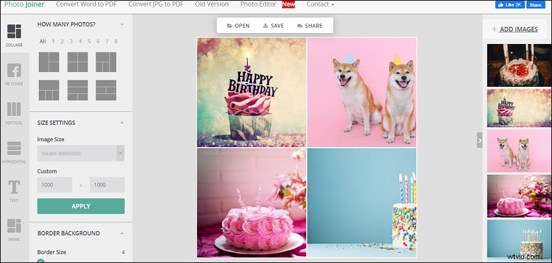Click the Shiba dogs photo in collage
The height and width of the screenshot is (263, 552).
[362, 93]
